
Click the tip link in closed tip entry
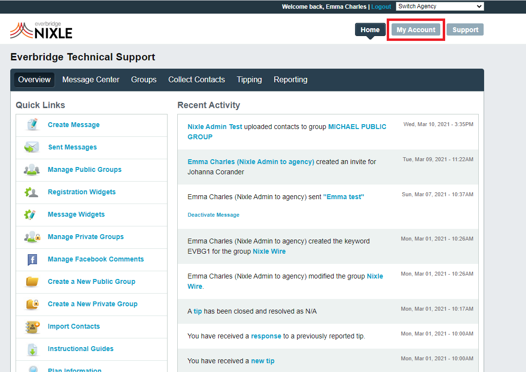click(x=198, y=311)
